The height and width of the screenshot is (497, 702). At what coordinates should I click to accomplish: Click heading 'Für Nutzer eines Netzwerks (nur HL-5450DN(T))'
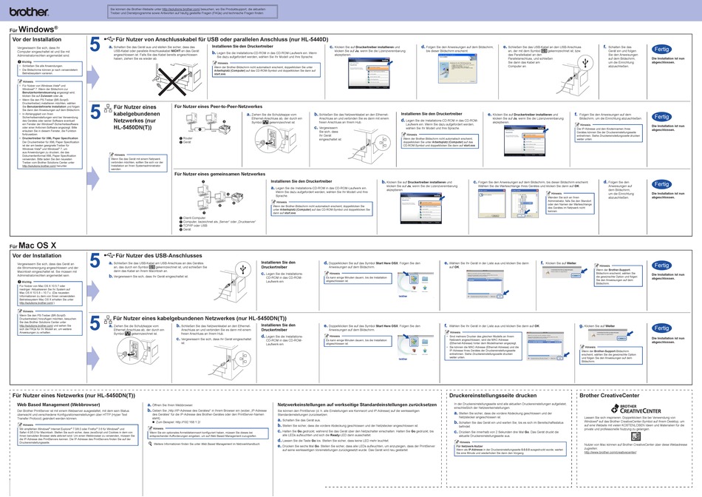pyautogui.click(x=74, y=396)
